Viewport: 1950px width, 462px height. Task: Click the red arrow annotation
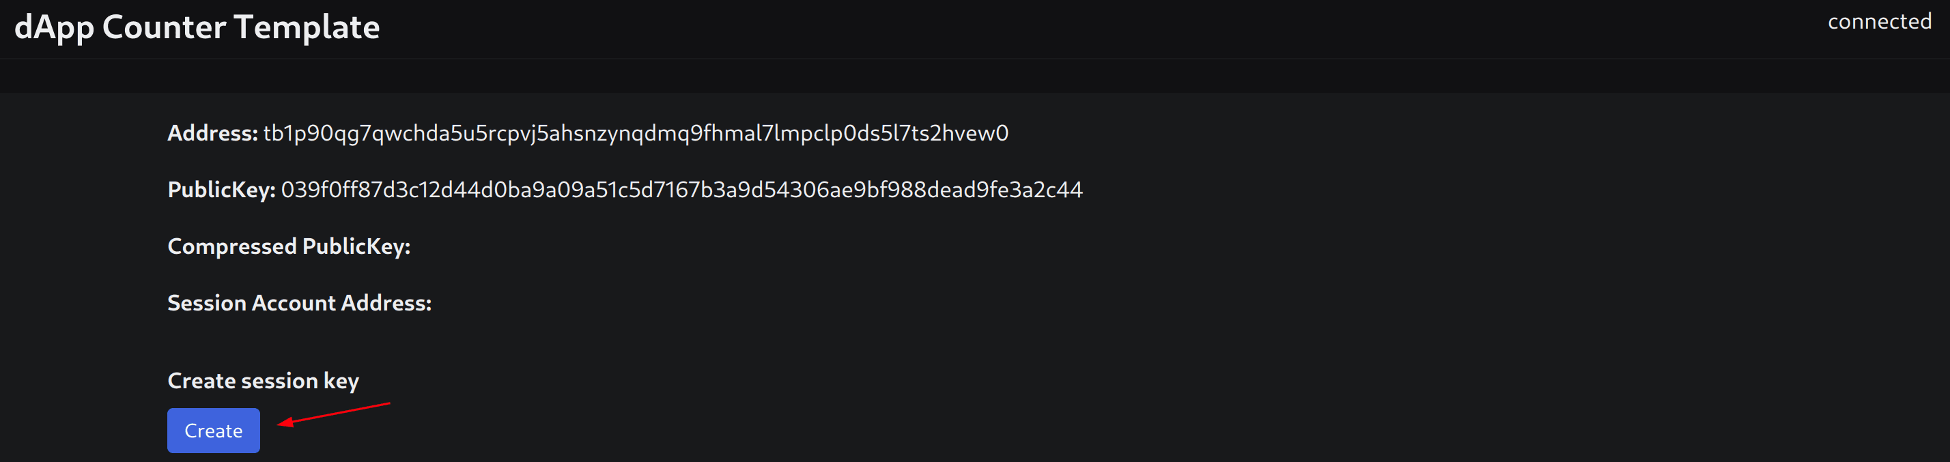pyautogui.click(x=333, y=414)
